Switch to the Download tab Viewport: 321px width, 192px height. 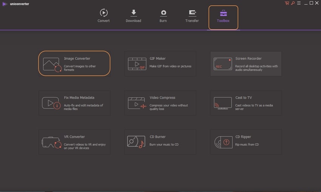pos(133,16)
